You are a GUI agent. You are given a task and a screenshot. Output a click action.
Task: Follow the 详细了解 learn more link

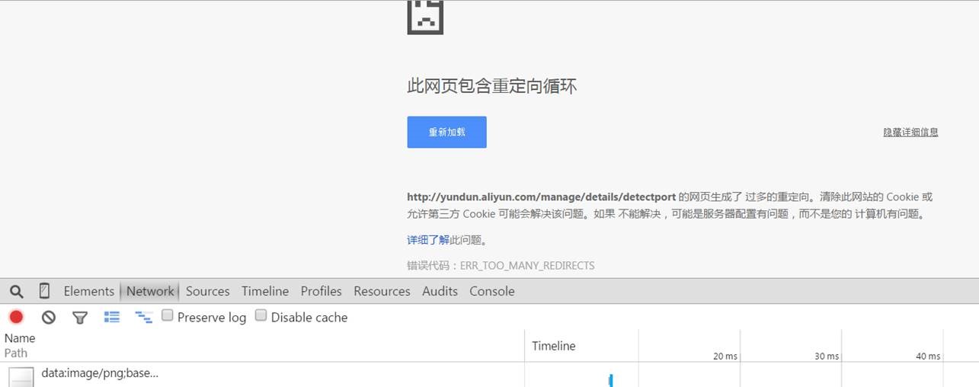pos(427,240)
